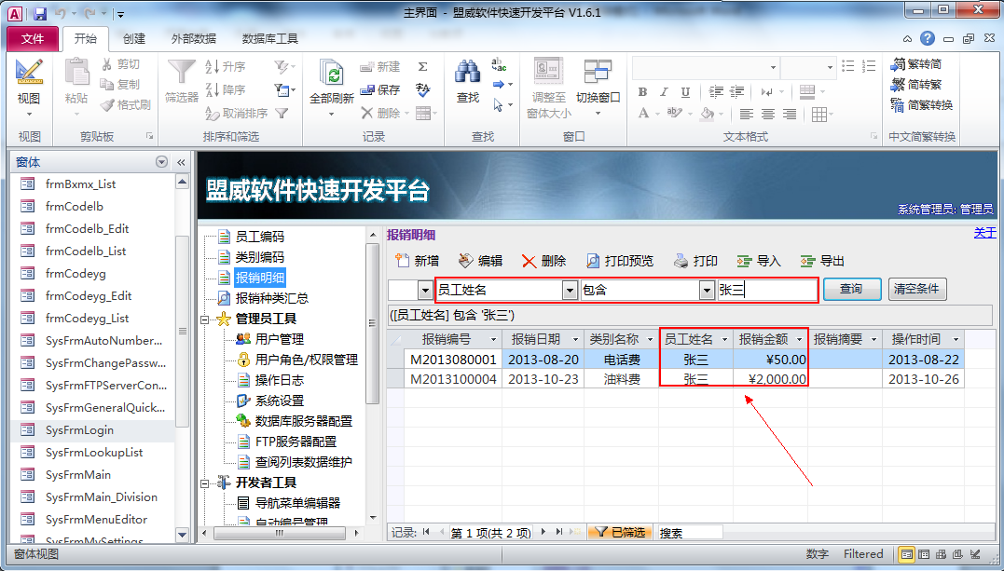The width and height of the screenshot is (1004, 571).
Task: Collapse navigation pane with « button
Action: click(181, 163)
